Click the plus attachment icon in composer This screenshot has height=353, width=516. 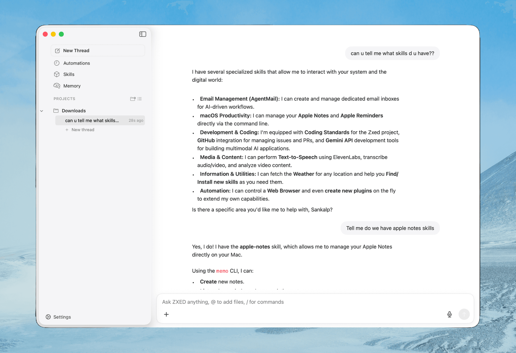click(166, 314)
